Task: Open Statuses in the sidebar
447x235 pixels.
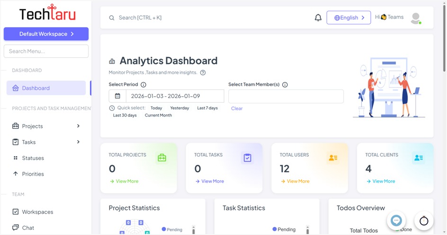Action: point(33,158)
